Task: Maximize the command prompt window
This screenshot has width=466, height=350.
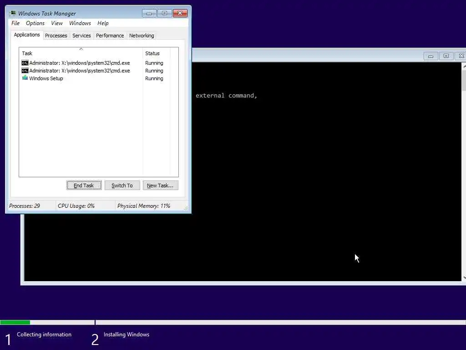Action: tap(446, 56)
